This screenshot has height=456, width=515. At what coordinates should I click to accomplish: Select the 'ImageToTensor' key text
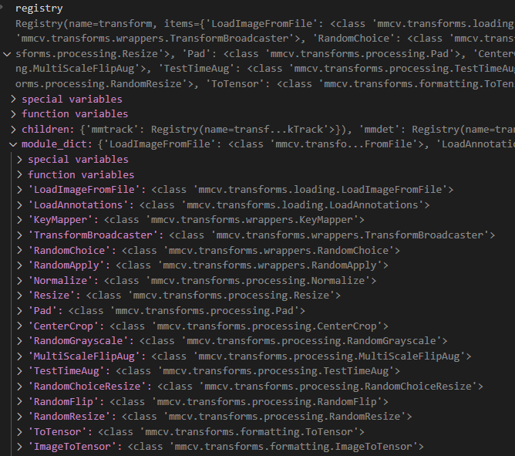click(x=72, y=447)
